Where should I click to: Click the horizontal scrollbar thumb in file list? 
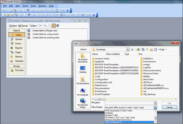click(x=100, y=99)
